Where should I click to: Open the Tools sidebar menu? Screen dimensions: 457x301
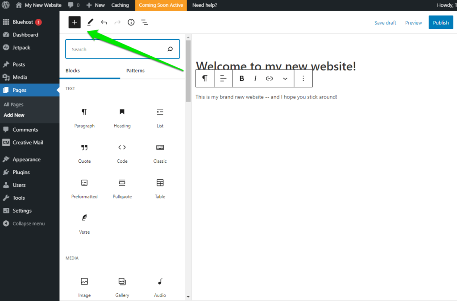30,198
